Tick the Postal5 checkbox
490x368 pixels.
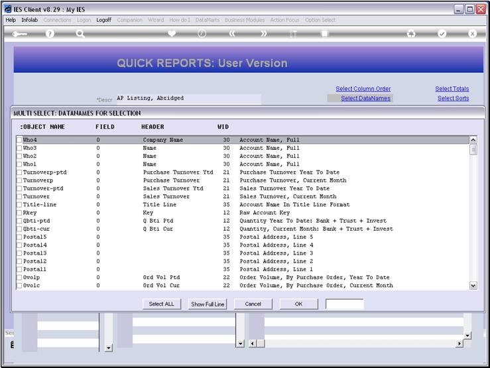(19, 237)
